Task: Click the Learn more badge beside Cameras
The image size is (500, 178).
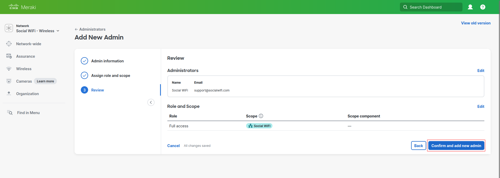Action: tap(45, 81)
